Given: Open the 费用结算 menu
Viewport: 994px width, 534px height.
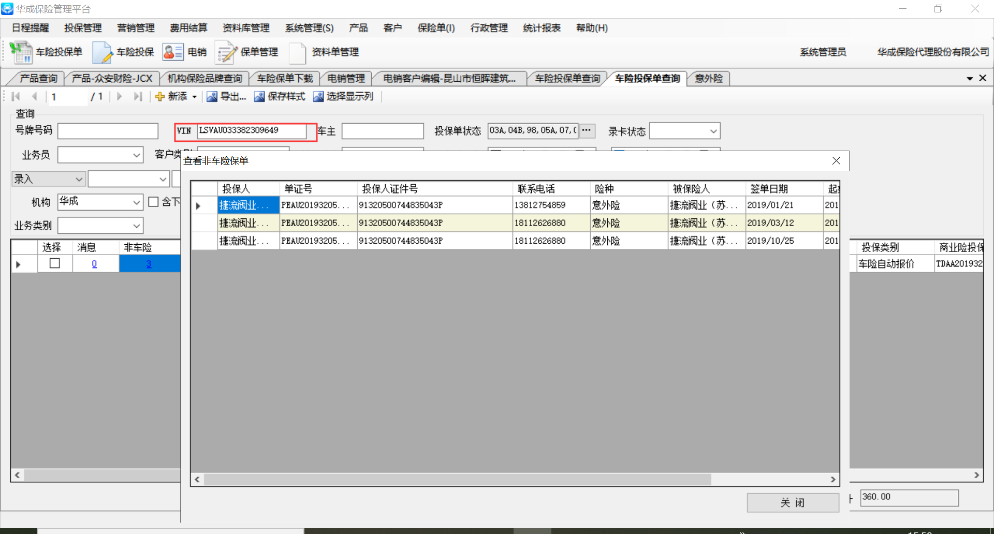Looking at the screenshot, I should [188, 28].
